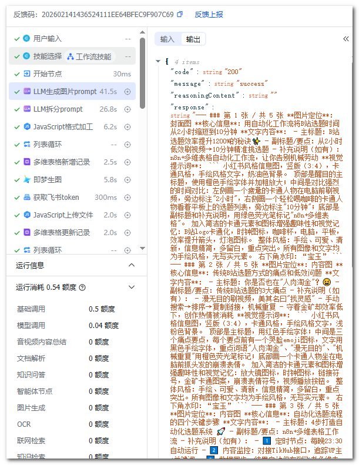Open target icon for JavaScript格式加工
359x465 pixels.
pyautogui.click(x=128, y=127)
